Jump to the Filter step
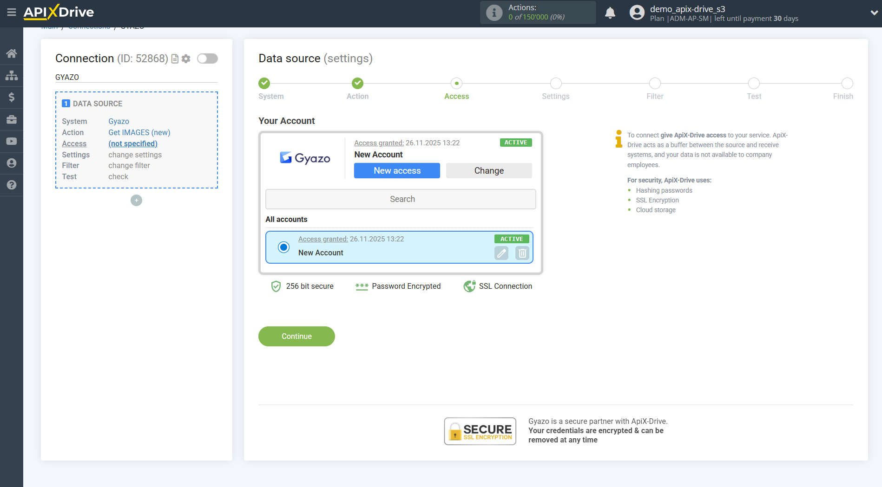Image resolution: width=882 pixels, height=487 pixels. click(655, 84)
